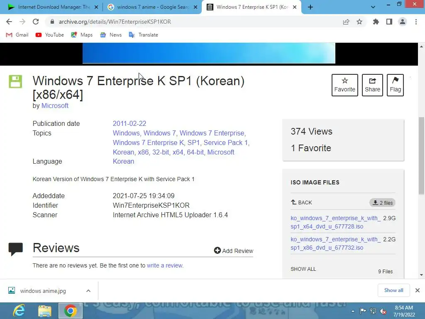Image resolution: width=425 pixels, height=319 pixels.
Task: Close the downloads bar
Action: pyautogui.click(x=418, y=290)
